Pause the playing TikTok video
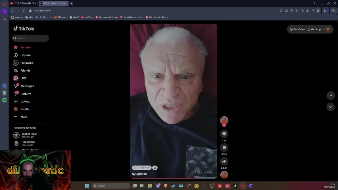This screenshot has width=338, height=190. coord(173,101)
